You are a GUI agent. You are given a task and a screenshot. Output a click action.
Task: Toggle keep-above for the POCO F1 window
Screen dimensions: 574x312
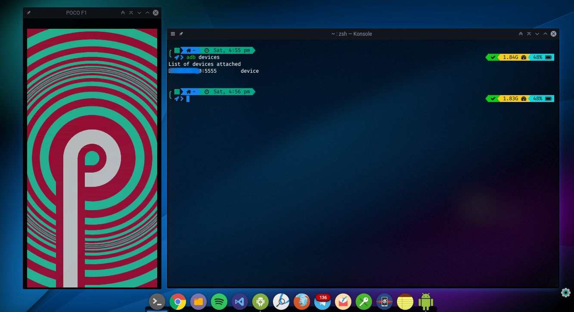click(x=131, y=13)
